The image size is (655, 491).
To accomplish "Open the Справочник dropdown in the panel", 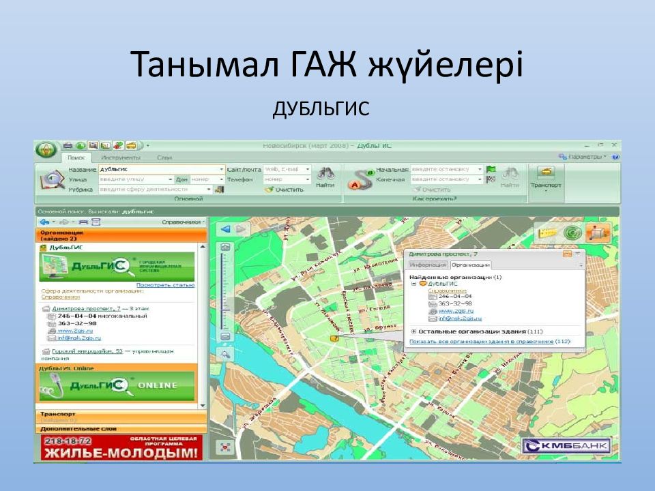I will point(184,222).
